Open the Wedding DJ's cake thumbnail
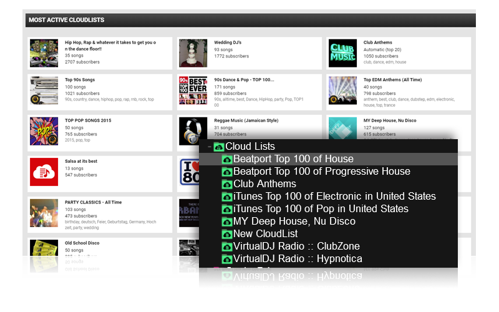The height and width of the screenshot is (312, 499). coord(193,53)
